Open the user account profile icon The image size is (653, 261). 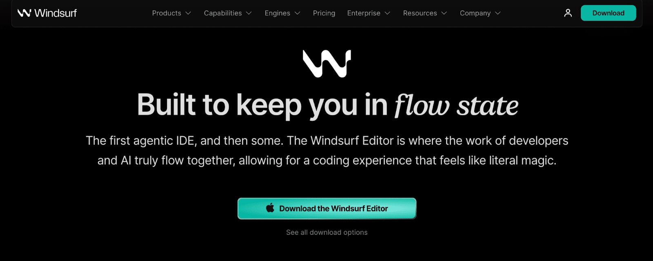pos(568,13)
